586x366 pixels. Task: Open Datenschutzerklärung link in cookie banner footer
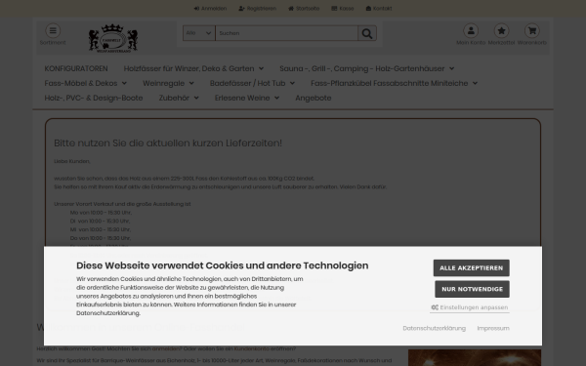click(x=435, y=328)
